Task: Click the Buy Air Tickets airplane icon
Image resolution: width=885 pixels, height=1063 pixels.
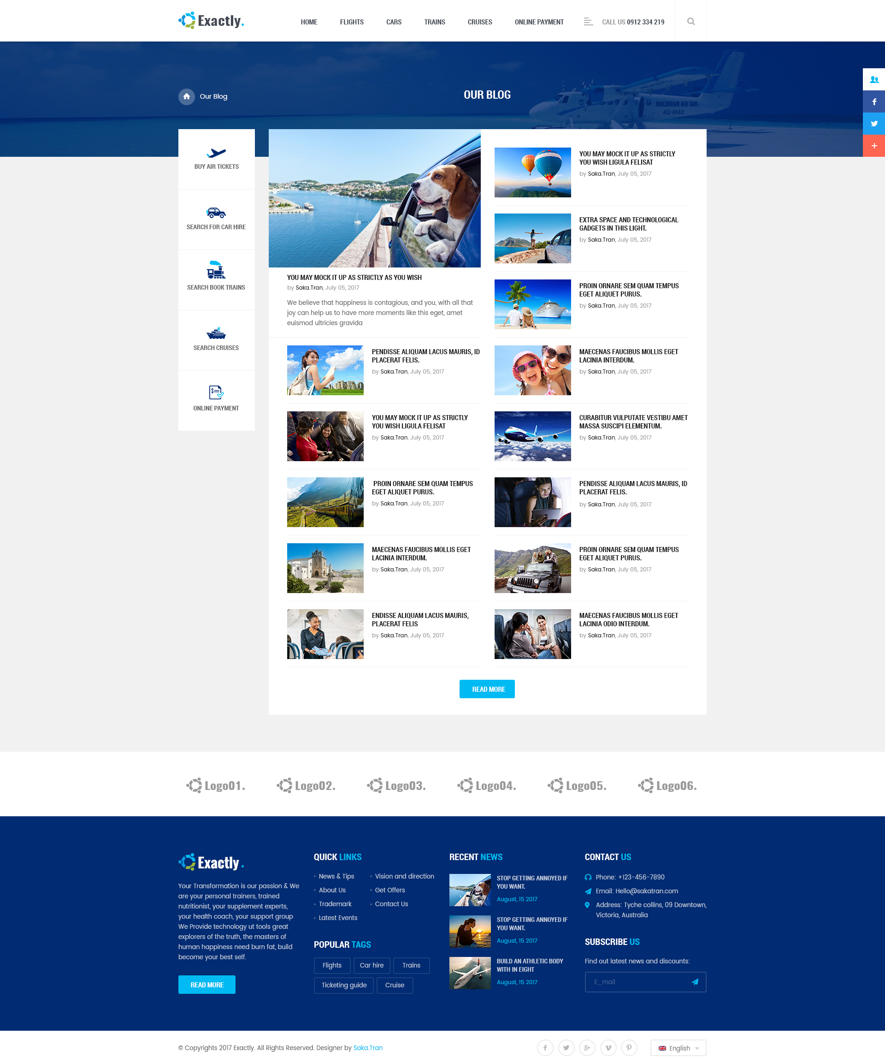Action: pos(216,153)
